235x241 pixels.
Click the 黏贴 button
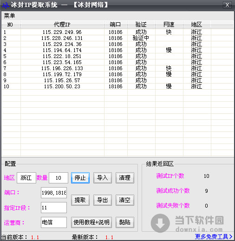pos(125,222)
